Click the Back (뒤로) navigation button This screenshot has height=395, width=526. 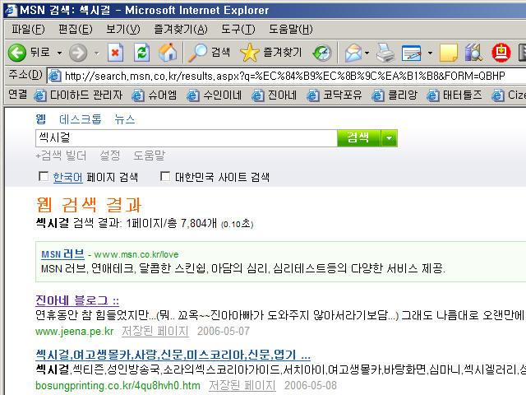coord(29,53)
